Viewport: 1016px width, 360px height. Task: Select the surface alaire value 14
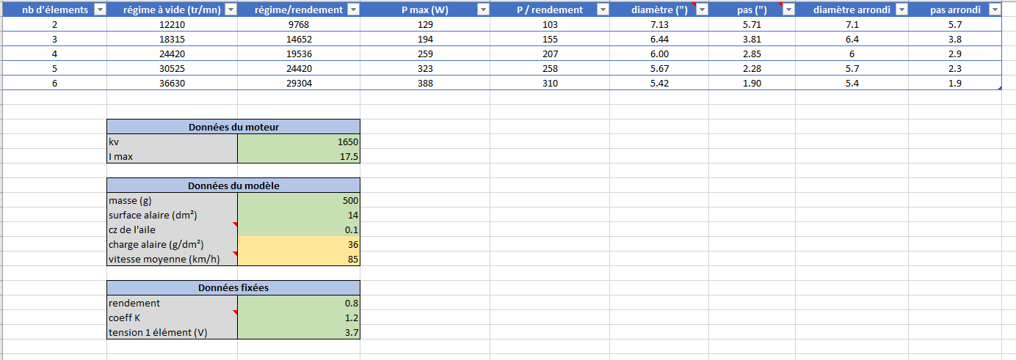[x=299, y=215]
